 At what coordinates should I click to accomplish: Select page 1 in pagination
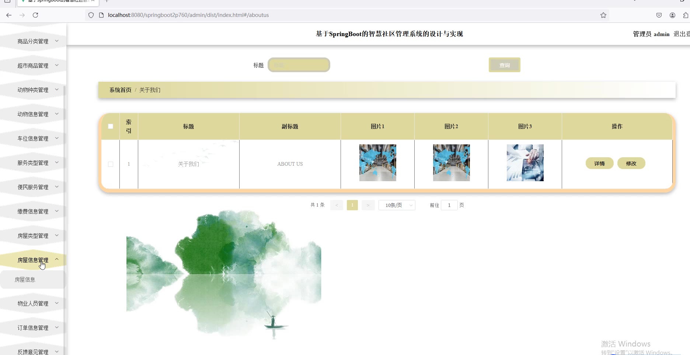pos(352,205)
